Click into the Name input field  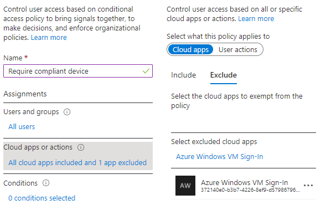pyautogui.click(x=78, y=71)
